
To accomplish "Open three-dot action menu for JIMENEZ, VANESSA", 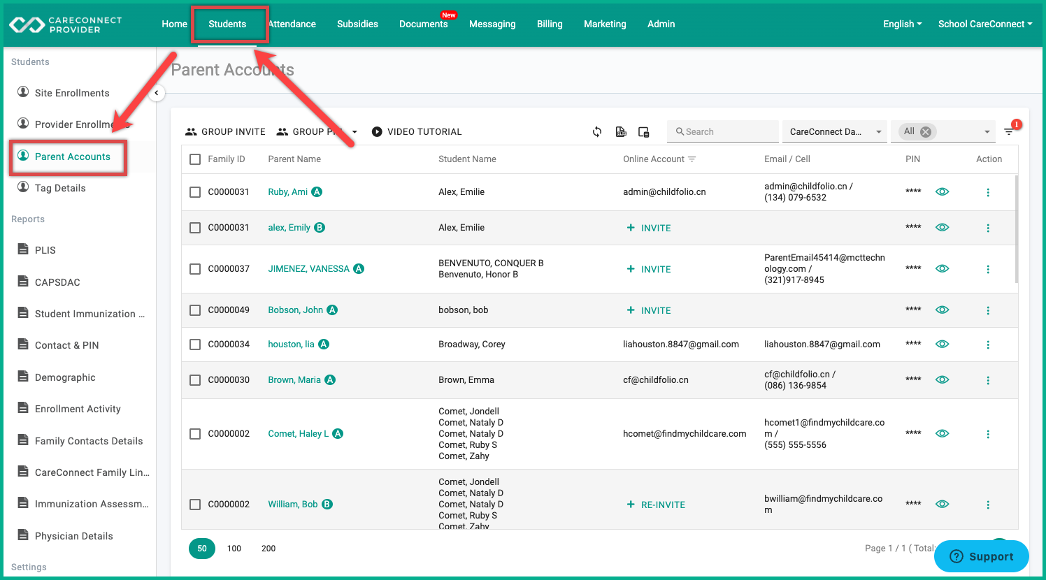I will [988, 269].
